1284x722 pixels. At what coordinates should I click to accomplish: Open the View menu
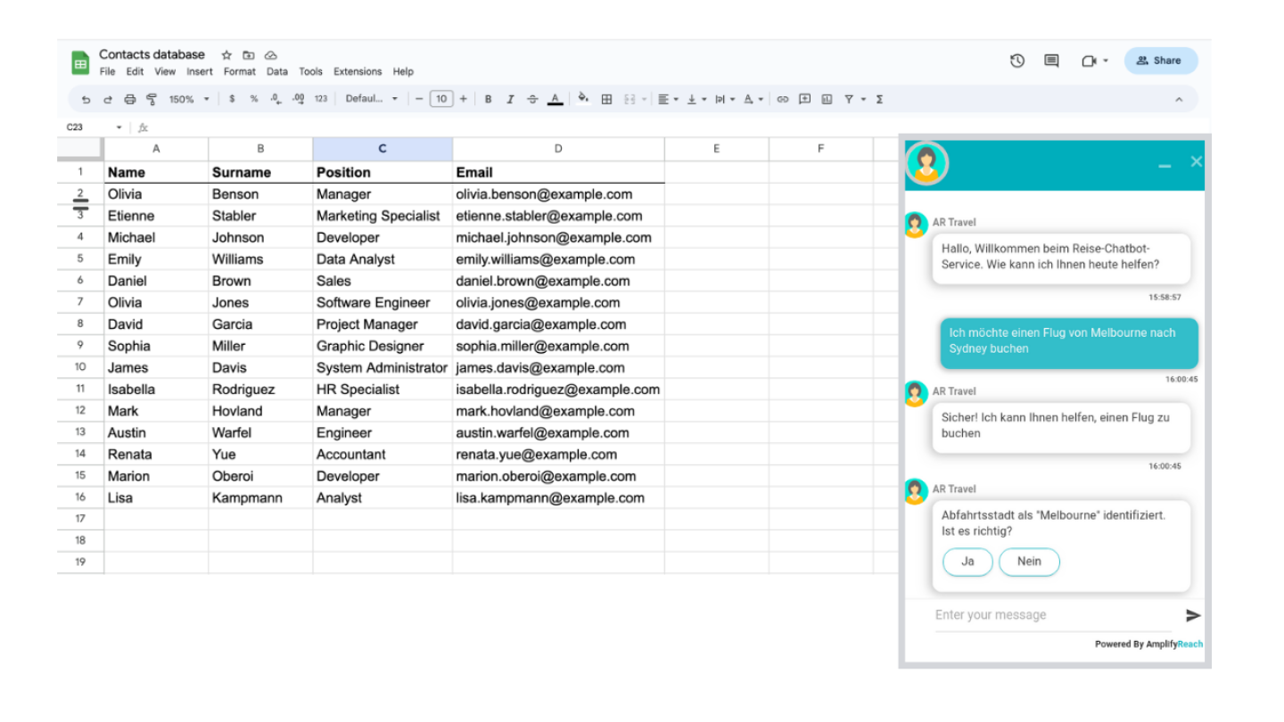[165, 71]
